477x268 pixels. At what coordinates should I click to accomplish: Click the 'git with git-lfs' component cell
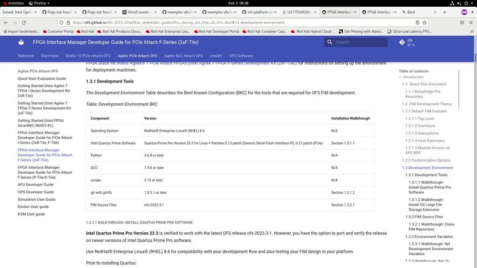pyautogui.click(x=101, y=193)
